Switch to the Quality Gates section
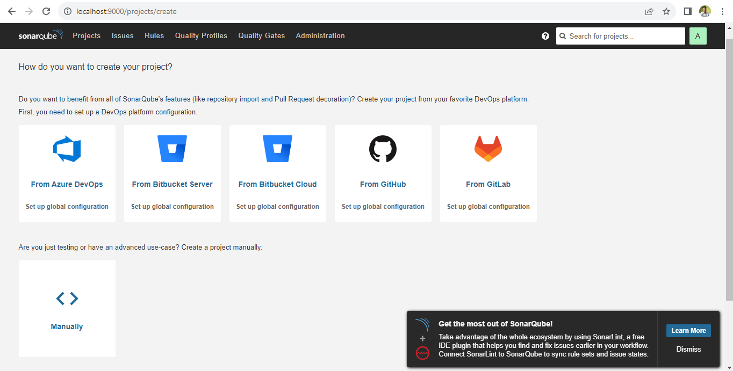This screenshot has width=733, height=371. pos(261,35)
